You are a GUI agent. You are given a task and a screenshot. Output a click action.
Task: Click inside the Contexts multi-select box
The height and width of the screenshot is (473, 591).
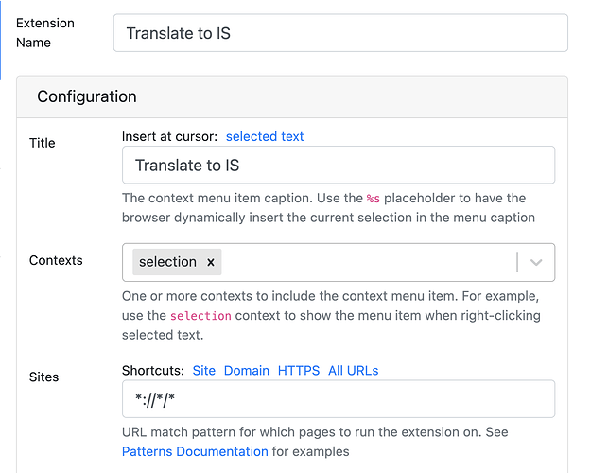point(369,263)
